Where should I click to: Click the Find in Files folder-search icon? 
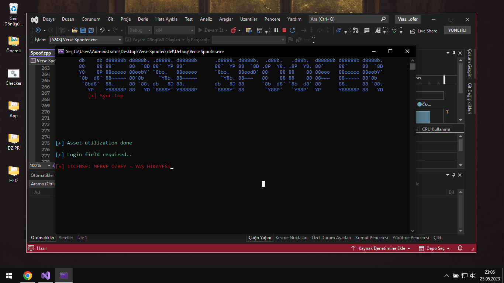(249, 30)
